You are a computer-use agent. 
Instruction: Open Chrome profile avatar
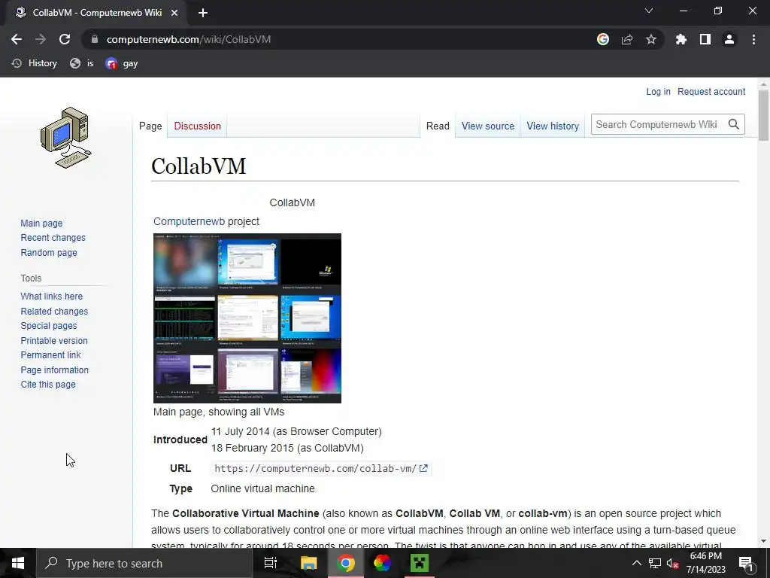(x=729, y=39)
